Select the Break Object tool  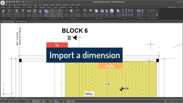click(x=66, y=13)
